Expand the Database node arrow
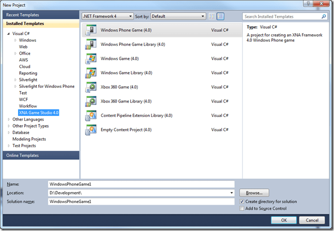The image size is (334, 231). click(x=9, y=133)
